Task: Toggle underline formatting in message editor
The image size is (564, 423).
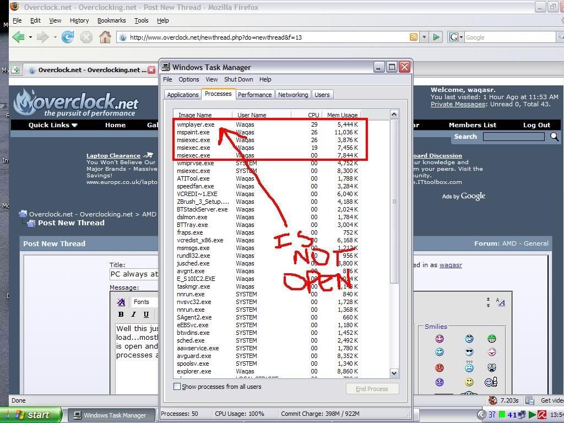Action: (x=146, y=314)
